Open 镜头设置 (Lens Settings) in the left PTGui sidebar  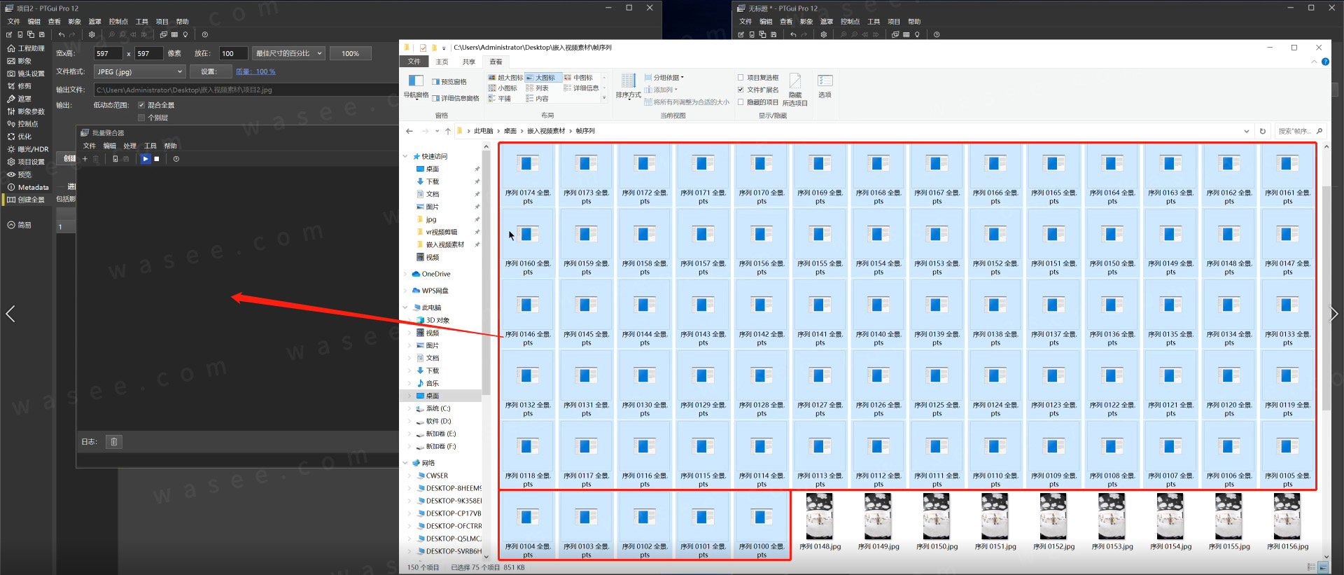[x=26, y=74]
